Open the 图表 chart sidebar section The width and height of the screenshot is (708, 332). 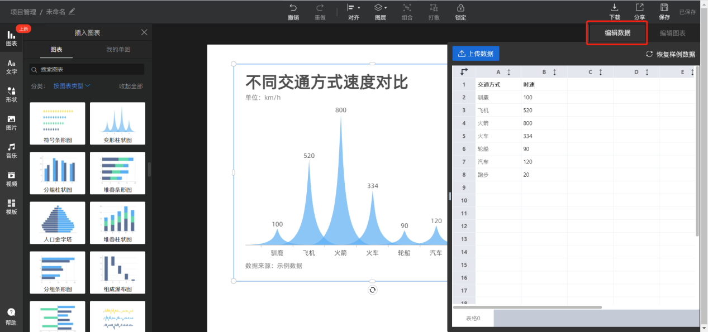coord(11,39)
